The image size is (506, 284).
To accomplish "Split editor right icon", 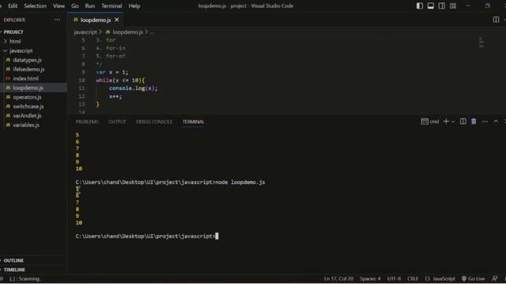I will [496, 20].
